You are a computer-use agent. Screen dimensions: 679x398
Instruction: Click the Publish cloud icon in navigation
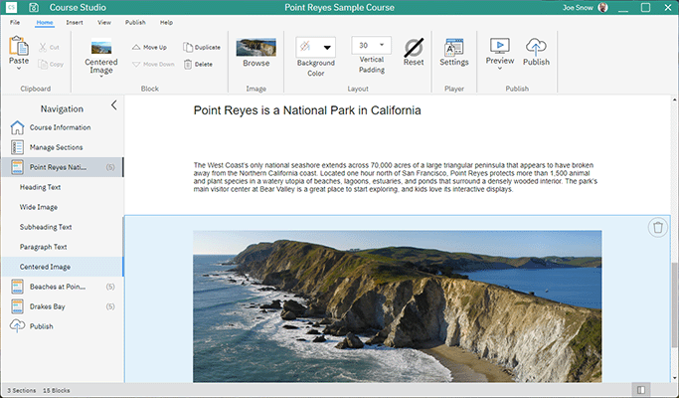(x=17, y=325)
